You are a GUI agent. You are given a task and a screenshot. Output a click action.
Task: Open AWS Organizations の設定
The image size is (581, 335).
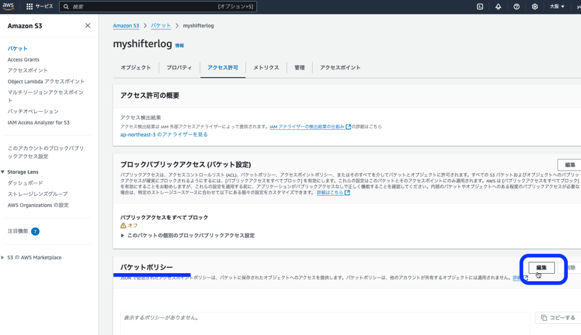38,205
